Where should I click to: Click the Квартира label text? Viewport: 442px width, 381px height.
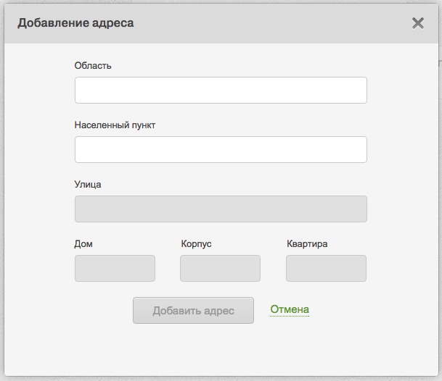coord(307,243)
